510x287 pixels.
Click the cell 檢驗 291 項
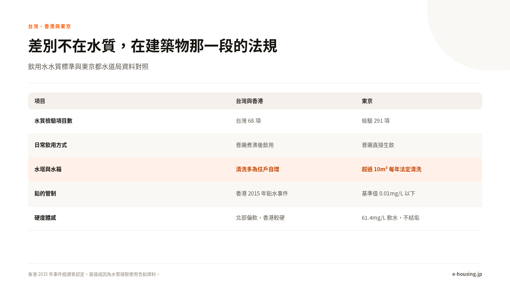click(375, 121)
